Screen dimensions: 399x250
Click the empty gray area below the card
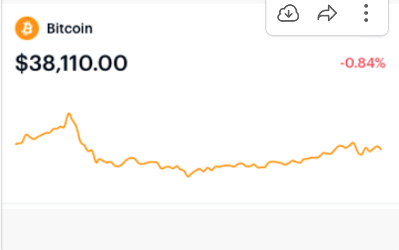tap(201, 229)
